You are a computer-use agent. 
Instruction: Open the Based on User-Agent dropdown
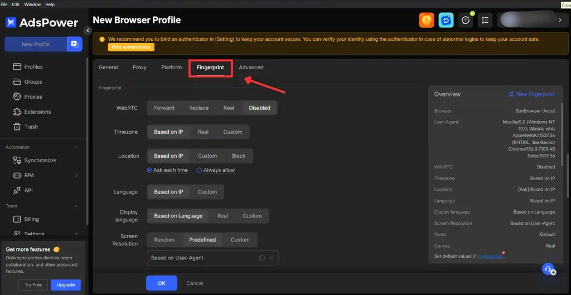(212, 258)
